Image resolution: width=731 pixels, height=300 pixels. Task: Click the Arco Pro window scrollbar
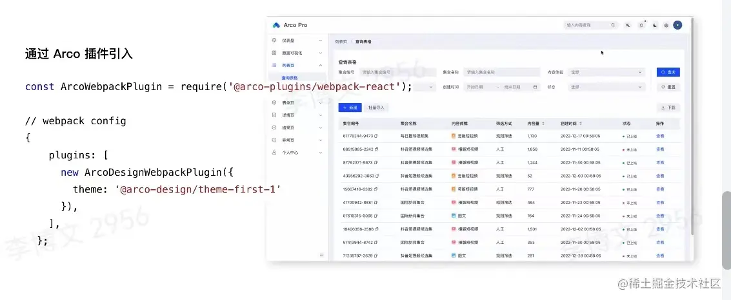pos(692,126)
